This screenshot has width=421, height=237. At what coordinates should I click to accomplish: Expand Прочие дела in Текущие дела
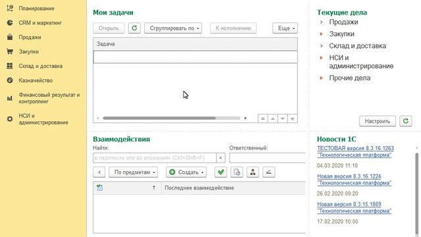[x=321, y=78]
